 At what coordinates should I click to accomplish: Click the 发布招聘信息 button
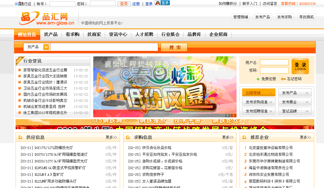[258, 111]
